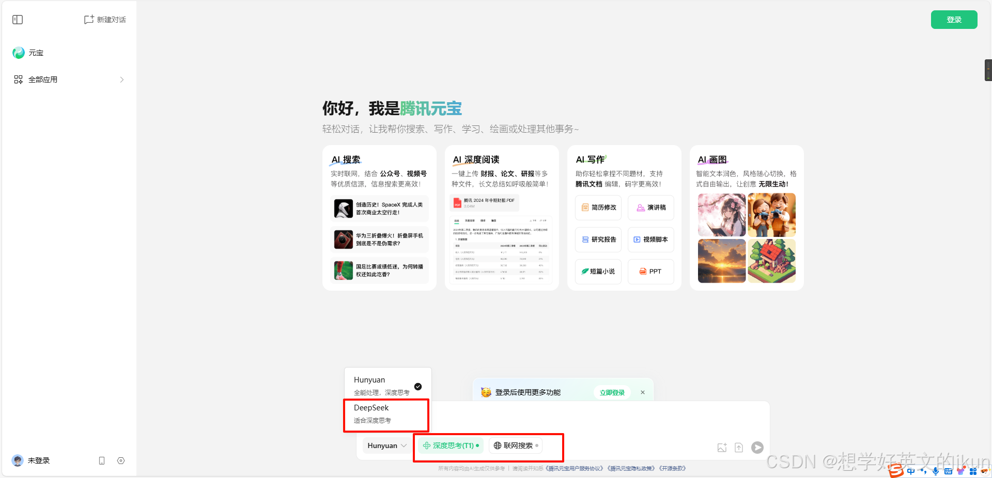Viewport: 992px width, 478px height.
Task: Open the voxel red house image
Action: pos(771,261)
